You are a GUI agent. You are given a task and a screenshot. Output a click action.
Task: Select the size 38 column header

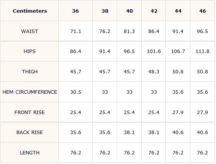tap(105, 11)
